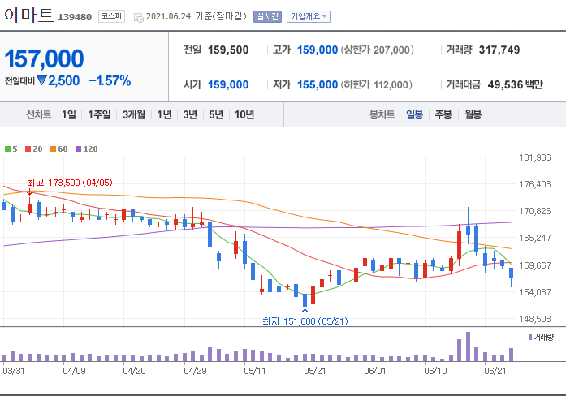
Task: Click the calendar icon before the date
Action: (x=139, y=17)
